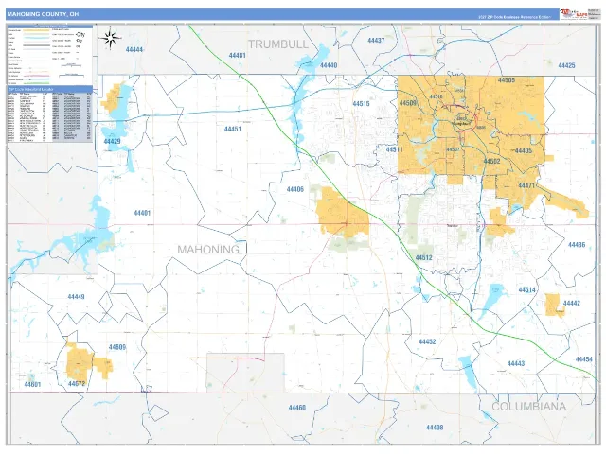This screenshot has height=454, width=606.
Task: Click ZIP code label 44471
Action: tap(526, 185)
